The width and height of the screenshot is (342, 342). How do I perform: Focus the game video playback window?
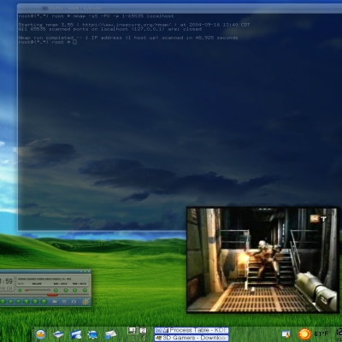[262, 260]
